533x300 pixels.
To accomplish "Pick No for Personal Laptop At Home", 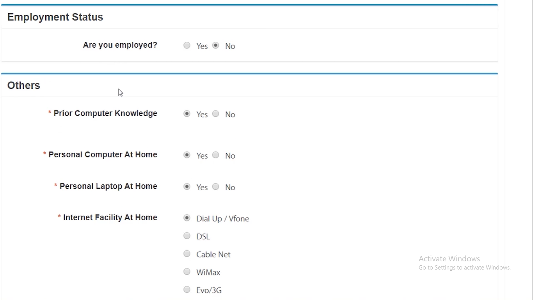I will point(216,187).
